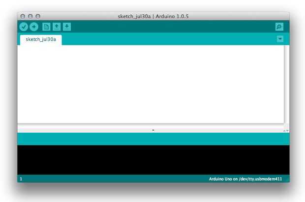Viewport: 305px width, 202px height.
Task: Click the teal status message bar
Action: (x=153, y=139)
